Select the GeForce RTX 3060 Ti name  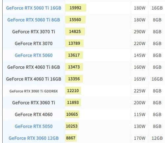tap(34, 103)
